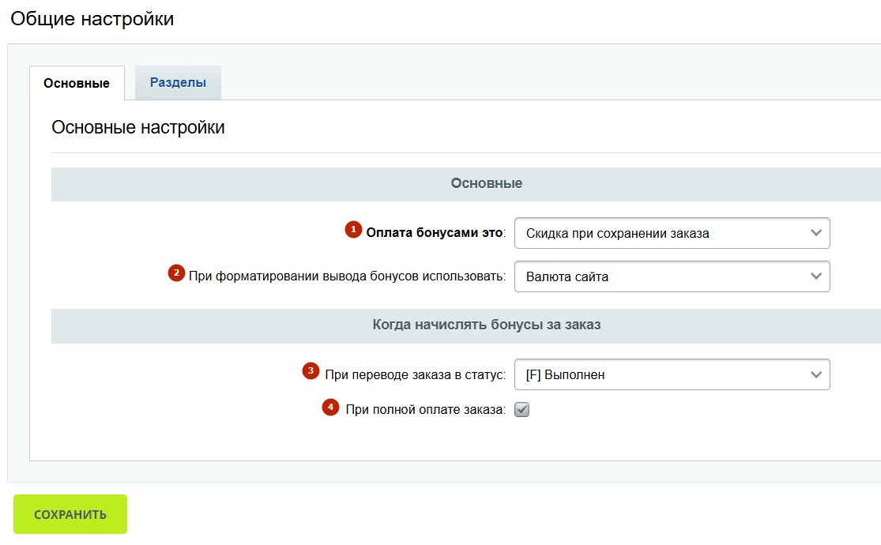The image size is (881, 545).
Task: Click the 'Когда начислять бонусы за заказ' section header
Action: (x=486, y=325)
